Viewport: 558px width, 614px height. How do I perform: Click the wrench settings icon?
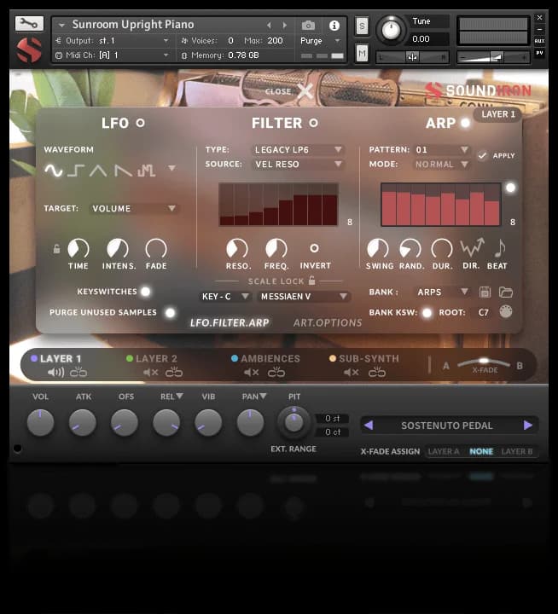[29, 23]
